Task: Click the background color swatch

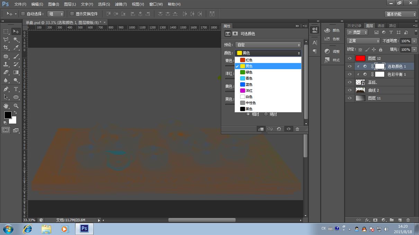Action: pyautogui.click(x=14, y=121)
